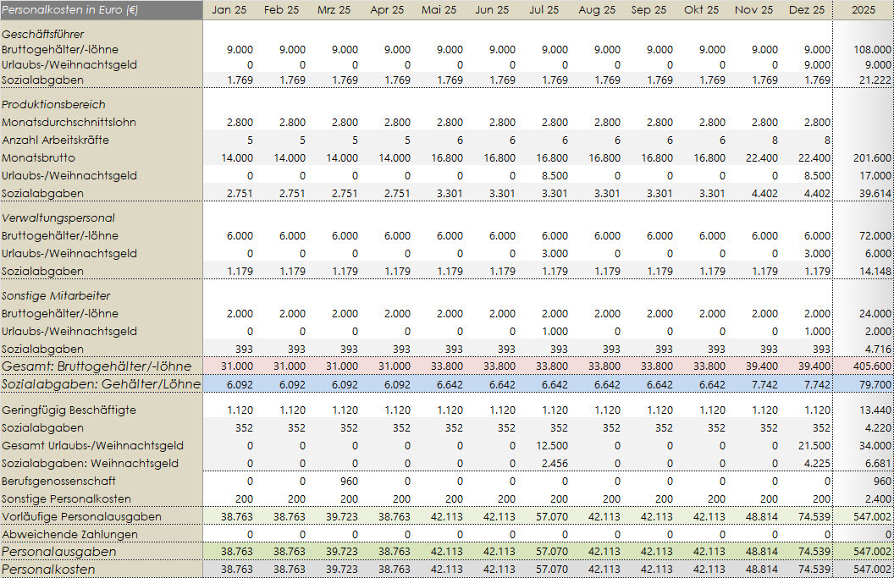
Task: Click the 'Gesamt: Bruttogehälter/-löhne' row label
Action: click(97, 366)
